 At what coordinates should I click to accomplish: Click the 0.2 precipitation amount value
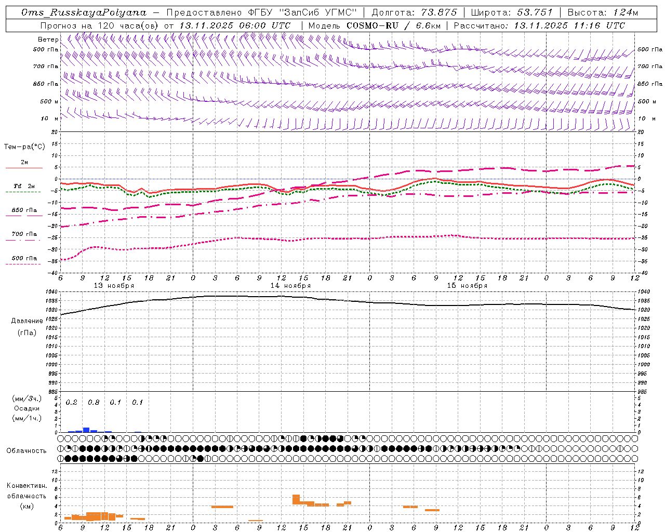72,403
